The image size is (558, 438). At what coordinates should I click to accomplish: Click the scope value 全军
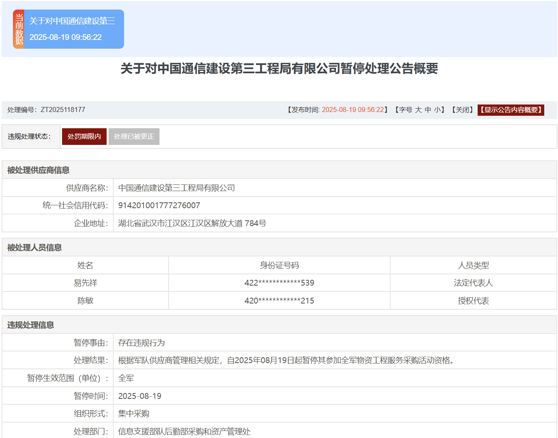126,378
